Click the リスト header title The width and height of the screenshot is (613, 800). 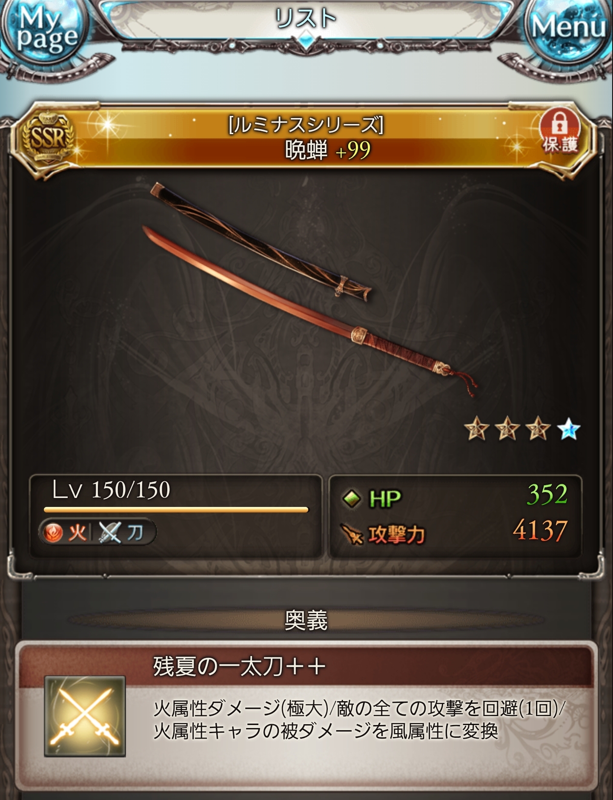[x=306, y=20]
